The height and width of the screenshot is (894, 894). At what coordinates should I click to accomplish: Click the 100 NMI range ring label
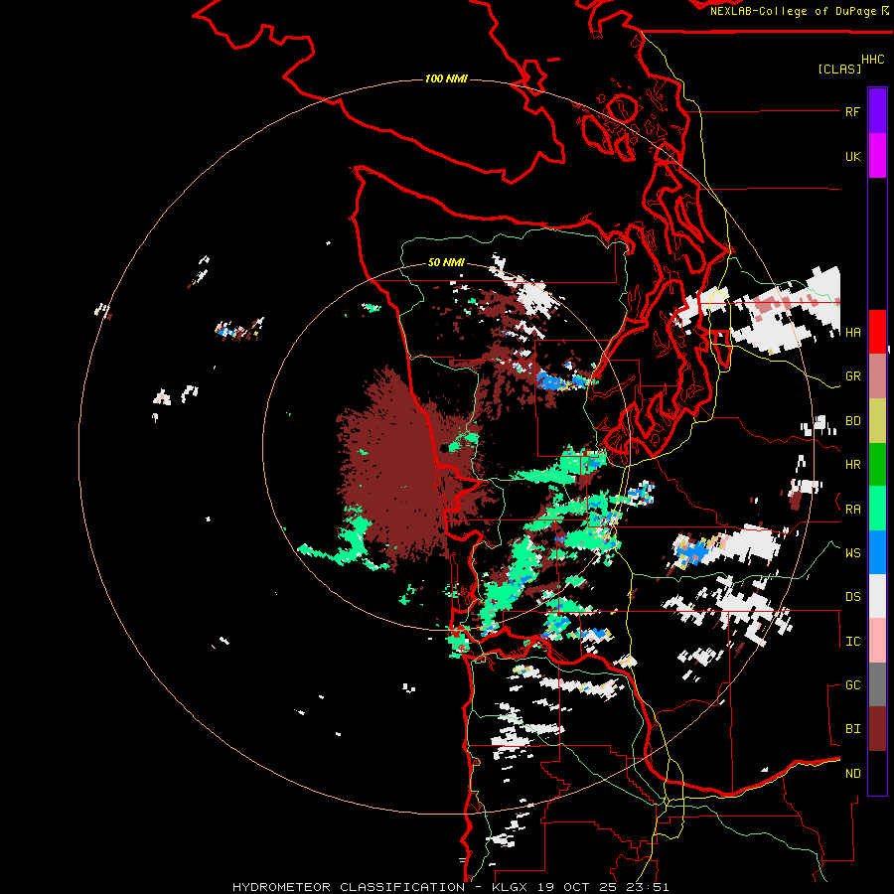(446, 78)
